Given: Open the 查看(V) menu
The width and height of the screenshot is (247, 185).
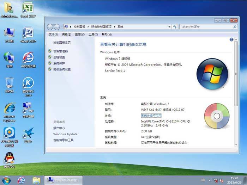Looking at the screenshot, I should [x=79, y=35].
